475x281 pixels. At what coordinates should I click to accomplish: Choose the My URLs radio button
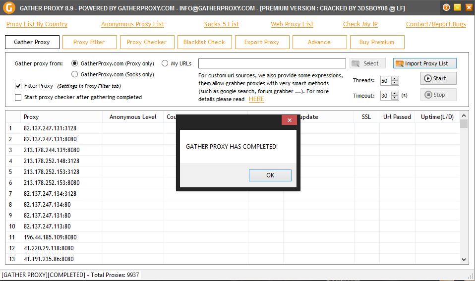tap(165, 63)
